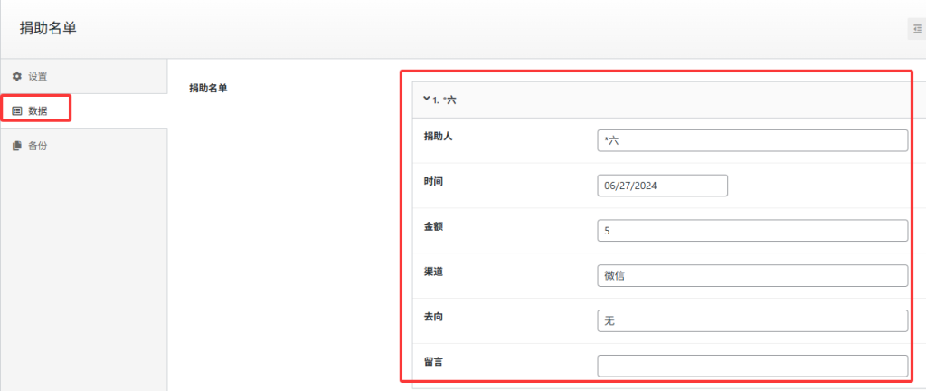Open the 设置 tab label
Viewport: 926px width, 391px height.
point(37,76)
